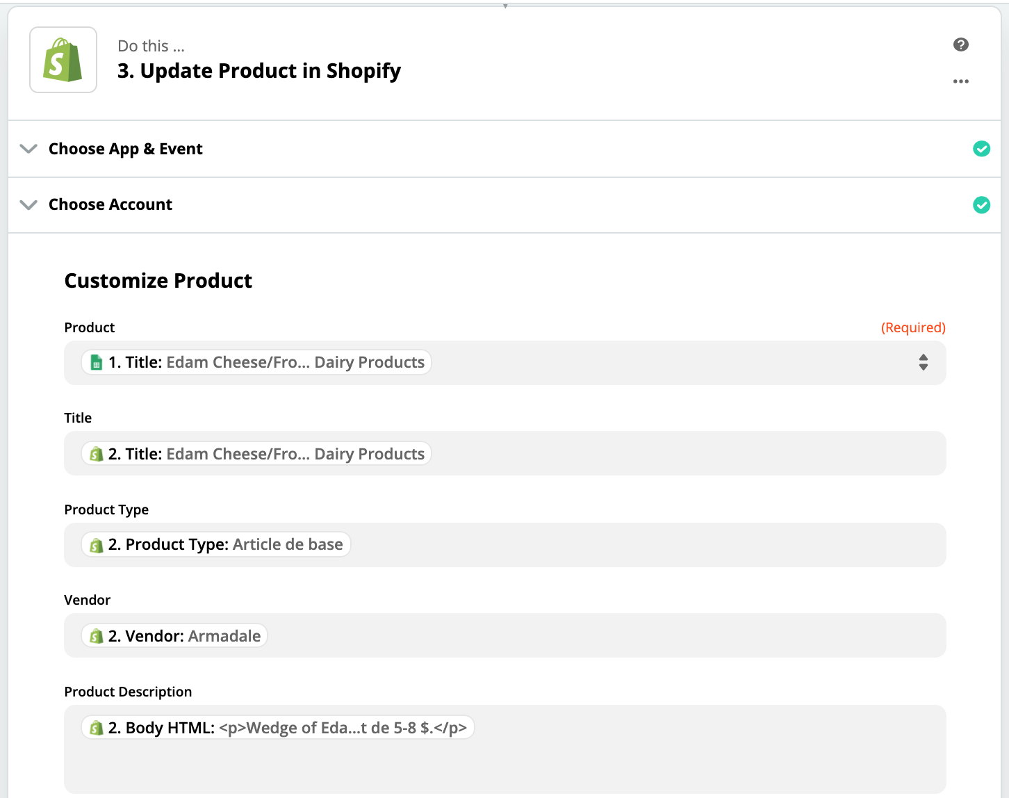The image size is (1009, 798).
Task: Click the '2. Vendor: Armadale' pill
Action: tap(174, 636)
